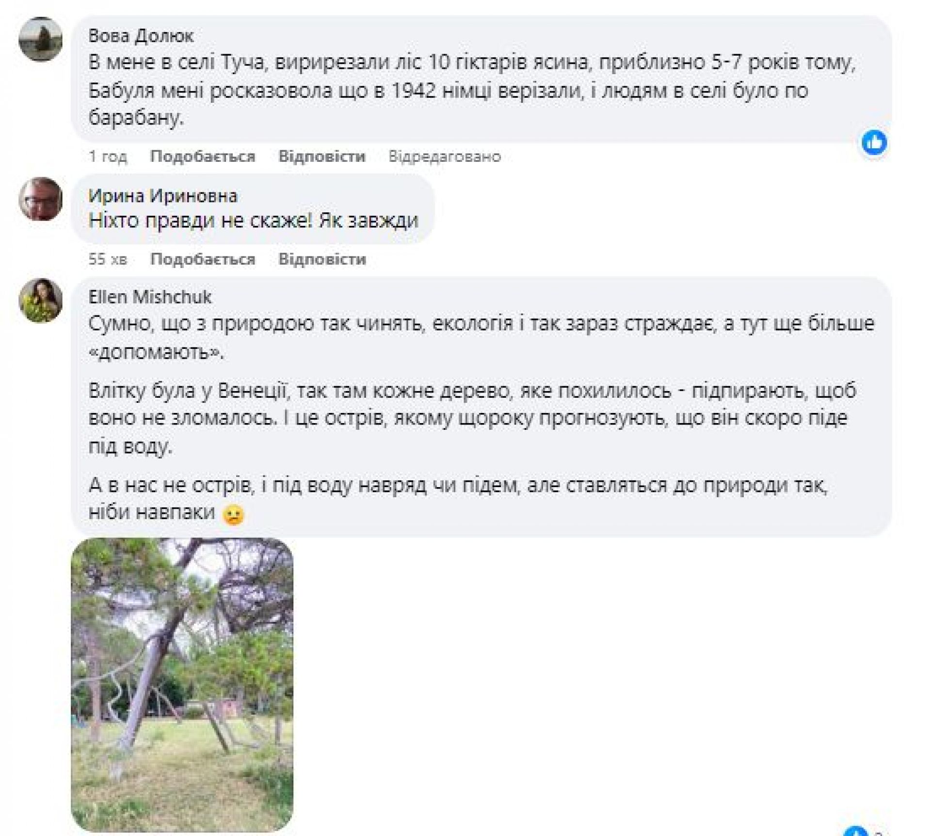Click the confused emoji in Ellen's comment
The width and height of the screenshot is (931, 836).
[x=233, y=514]
